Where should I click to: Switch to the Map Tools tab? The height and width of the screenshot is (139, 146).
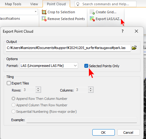[13, 4]
